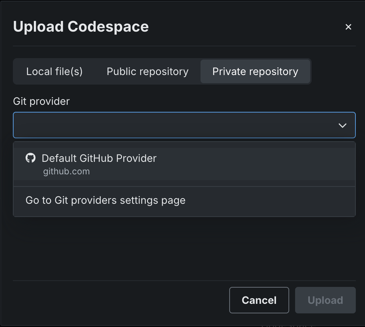Click the Upload Codespace dialog heading
Image resolution: width=365 pixels, height=327 pixels.
coord(81,27)
